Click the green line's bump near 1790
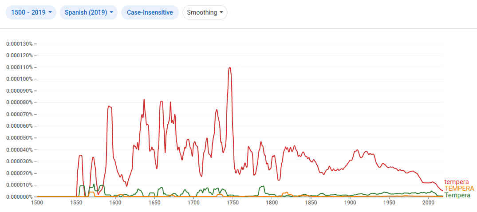The width and height of the screenshot is (477, 212). (x=263, y=186)
